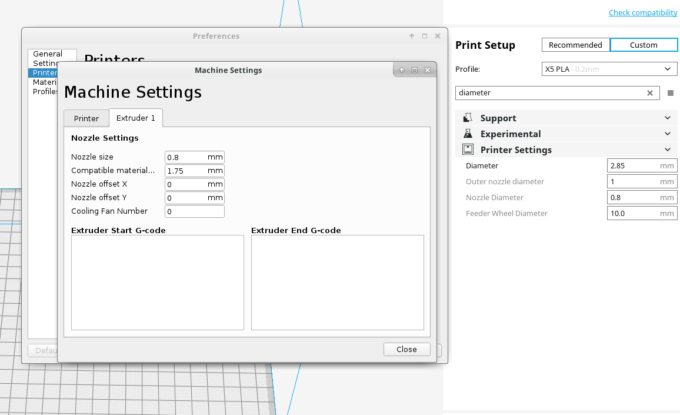Edit the Feeder Wheel Diameter field
Screen dimensions: 680x415
[x=642, y=213]
